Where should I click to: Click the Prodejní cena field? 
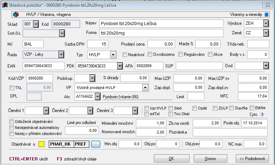pos(161,44)
